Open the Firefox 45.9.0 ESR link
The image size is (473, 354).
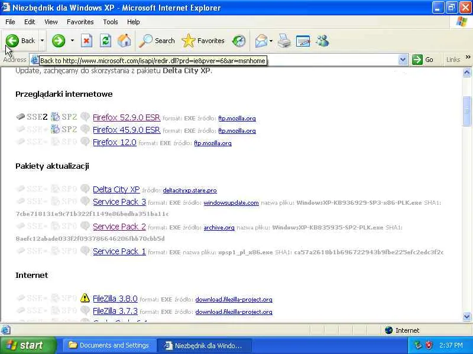coord(127,130)
